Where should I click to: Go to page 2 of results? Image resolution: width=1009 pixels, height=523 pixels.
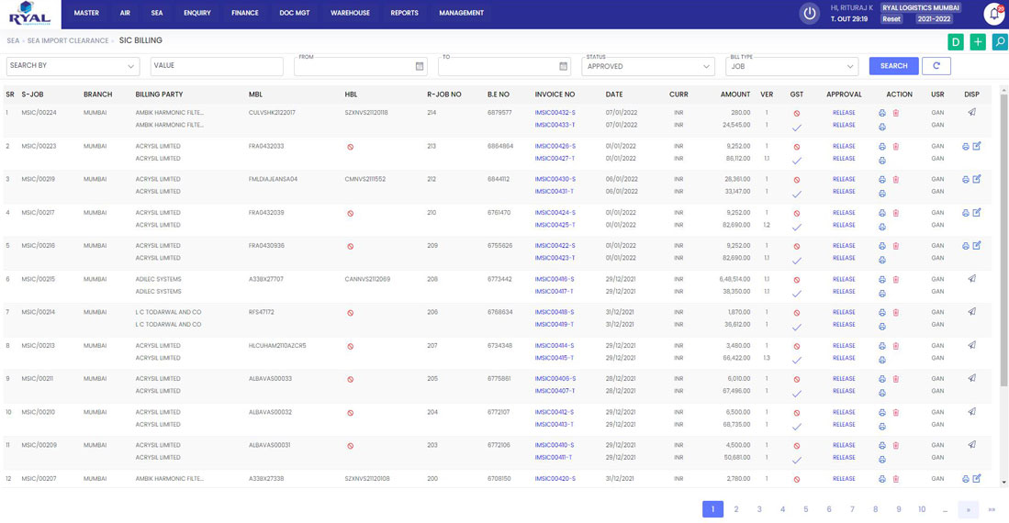coord(736,509)
